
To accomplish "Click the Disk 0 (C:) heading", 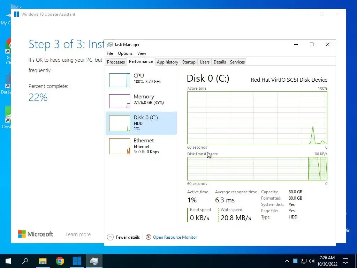I will [208, 79].
